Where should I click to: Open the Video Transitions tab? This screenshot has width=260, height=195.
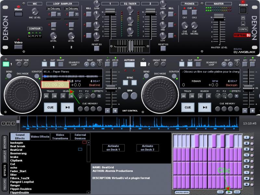(x=60, y=137)
